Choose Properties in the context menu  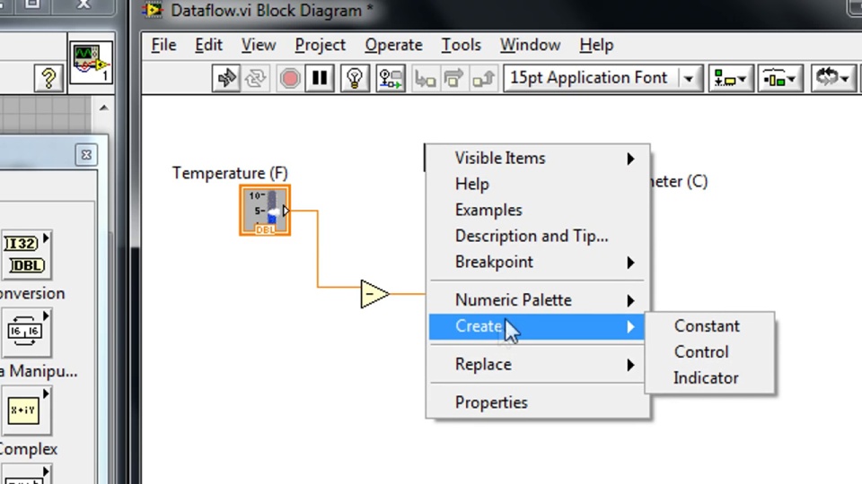pyautogui.click(x=537, y=402)
